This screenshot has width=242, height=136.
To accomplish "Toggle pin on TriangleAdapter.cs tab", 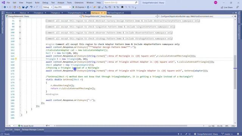I will pos(86,13).
